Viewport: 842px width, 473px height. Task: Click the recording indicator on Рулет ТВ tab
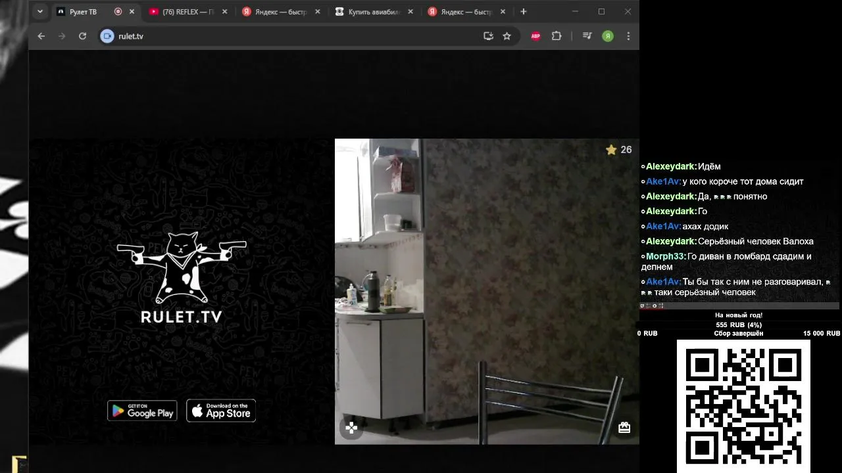(118, 12)
